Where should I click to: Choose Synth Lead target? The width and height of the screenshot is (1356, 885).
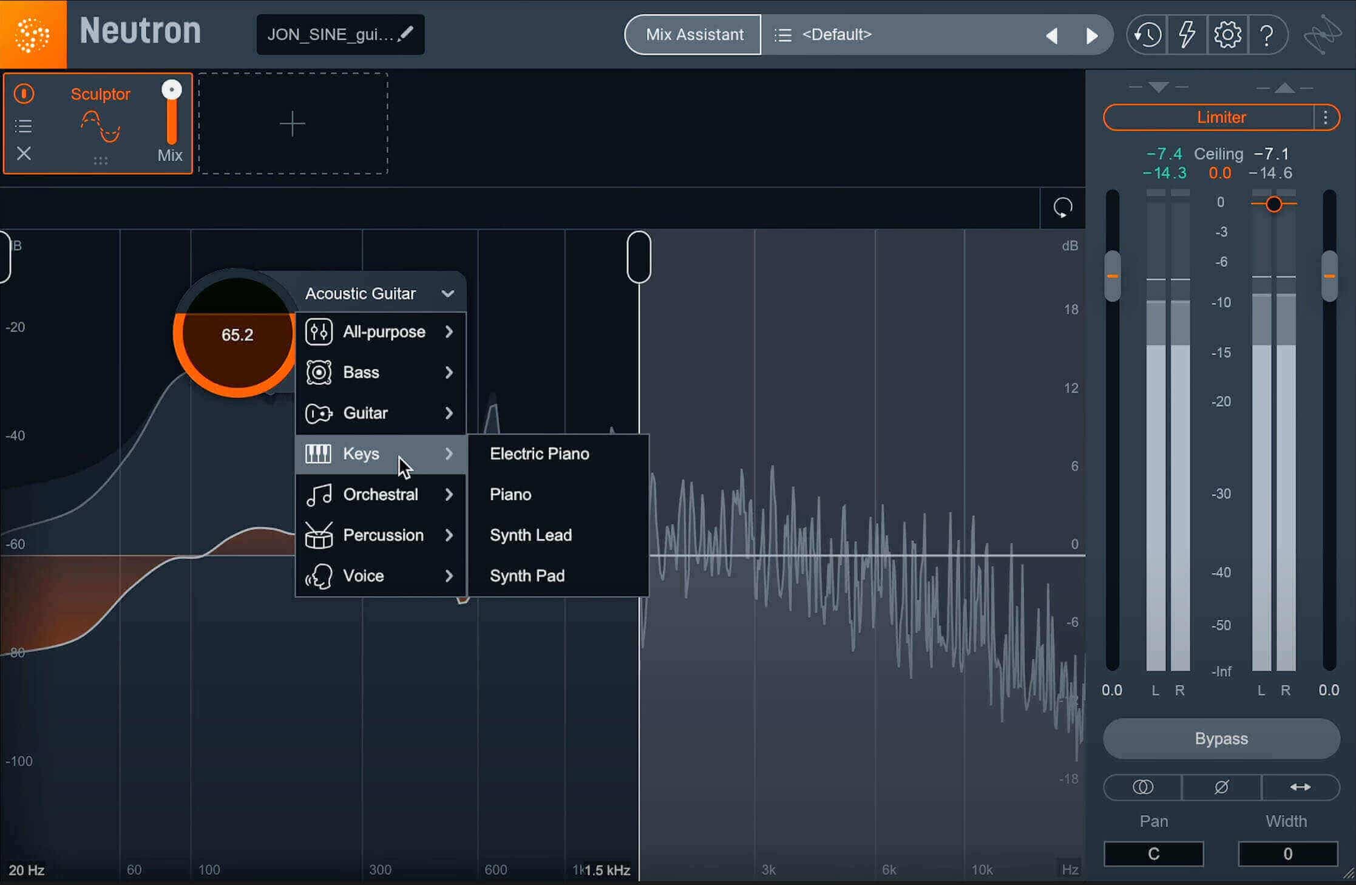(x=558, y=535)
